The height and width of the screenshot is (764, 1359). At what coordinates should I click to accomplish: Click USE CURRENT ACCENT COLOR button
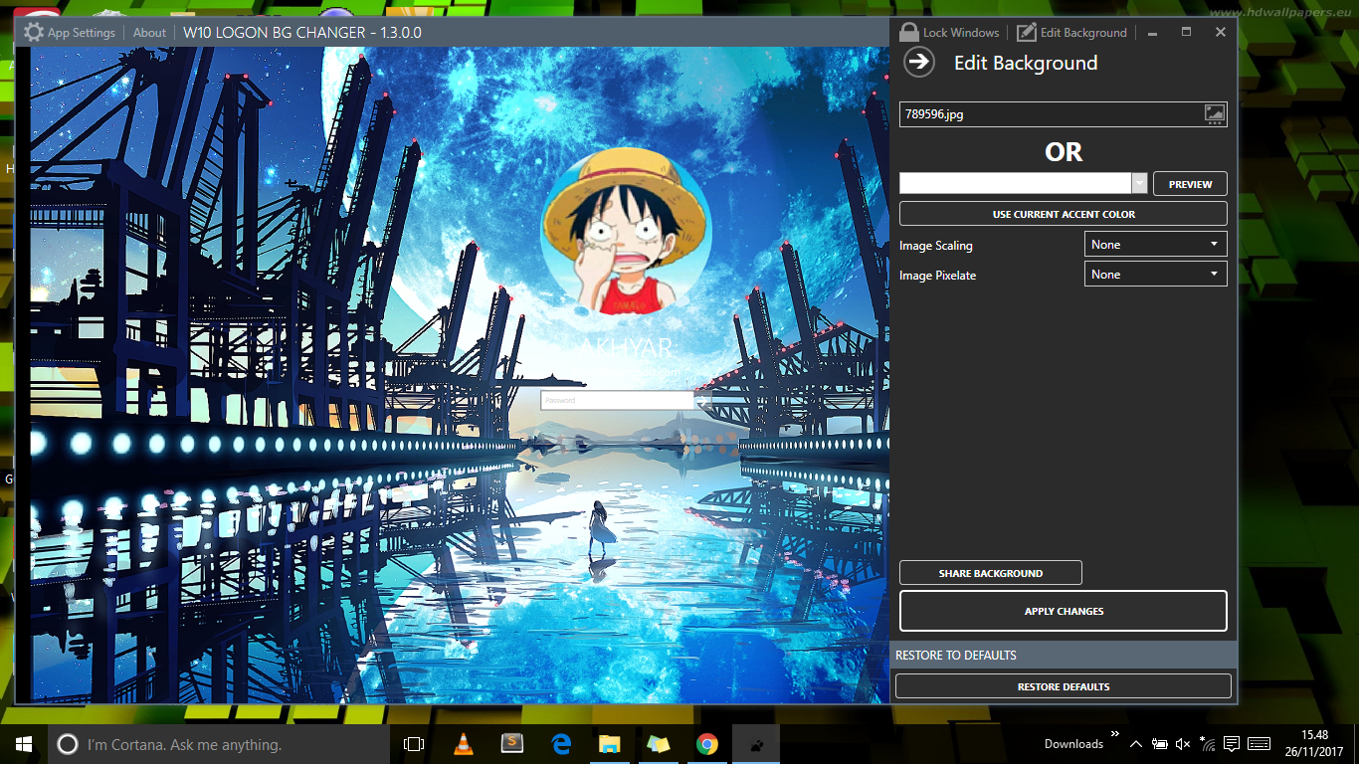click(1064, 214)
